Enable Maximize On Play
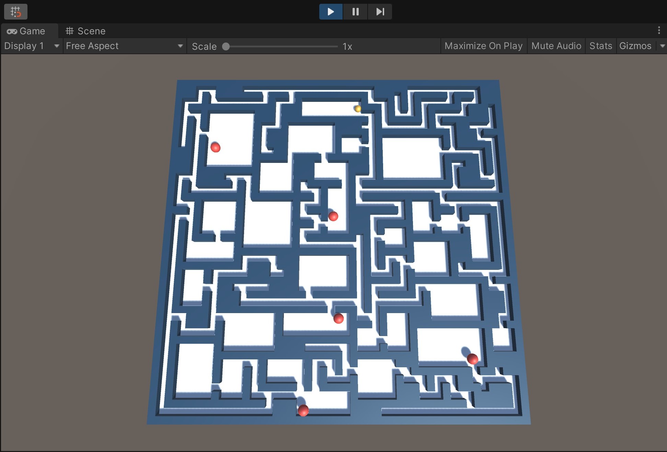The image size is (667, 452). click(483, 46)
